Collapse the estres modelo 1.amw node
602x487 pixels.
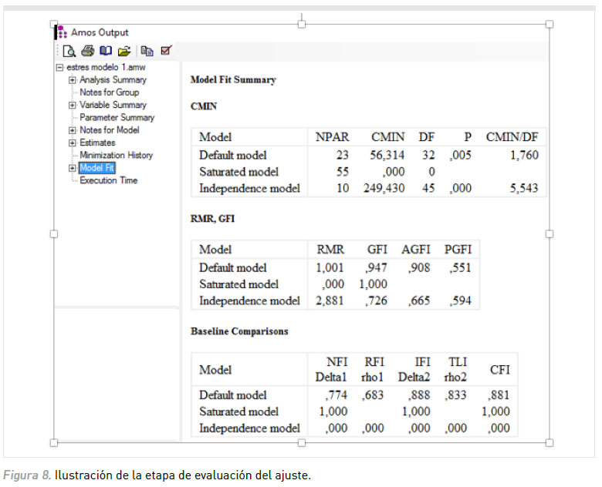[59, 68]
